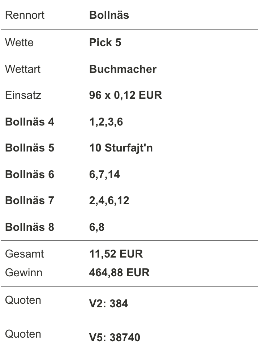Viewport: 258px width, 360px height.
Task: Click the Gesamt total of 11,52 EUR
Action: pyautogui.click(x=116, y=254)
